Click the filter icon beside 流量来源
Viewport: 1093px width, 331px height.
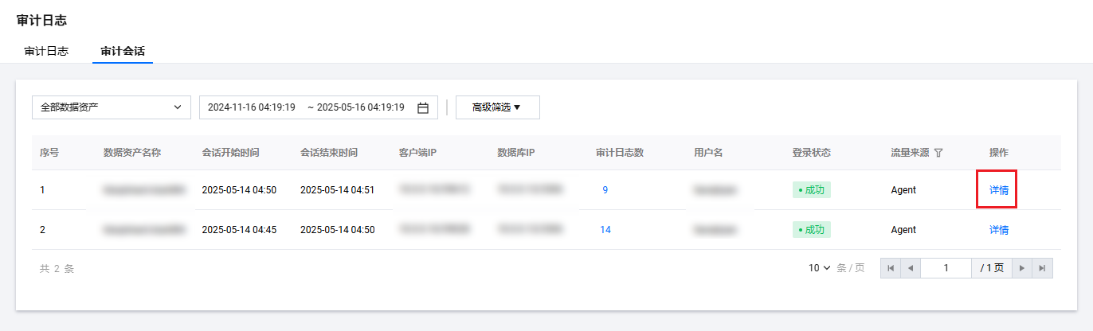[x=938, y=153]
